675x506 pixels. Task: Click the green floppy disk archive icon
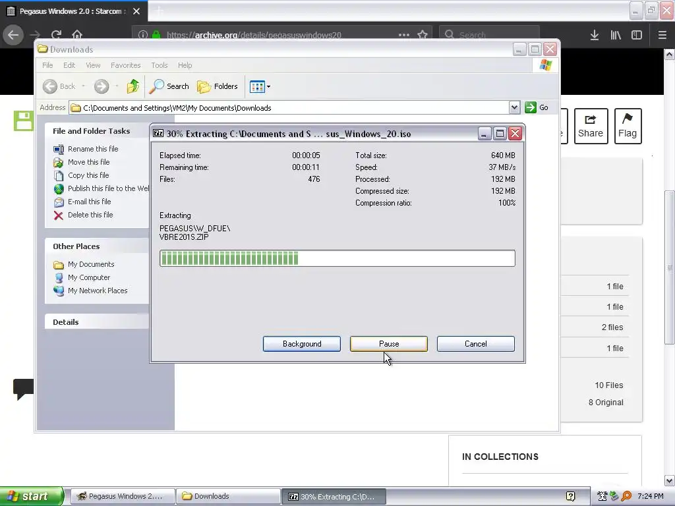24,121
